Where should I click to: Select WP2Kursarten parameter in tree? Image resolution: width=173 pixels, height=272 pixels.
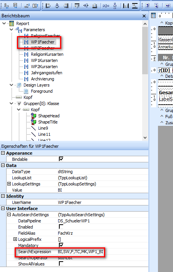tap(44, 67)
